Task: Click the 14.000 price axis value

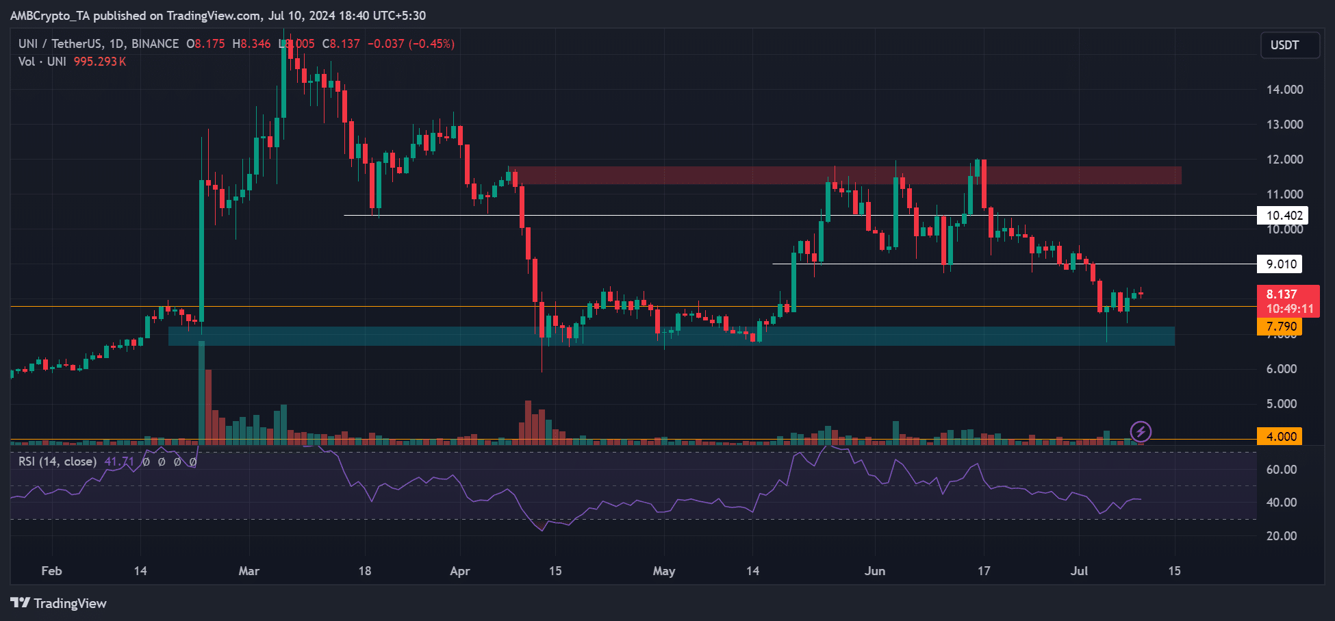Action: tap(1284, 90)
